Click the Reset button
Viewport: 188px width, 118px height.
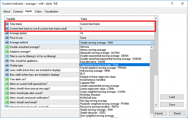(x=177, y=113)
